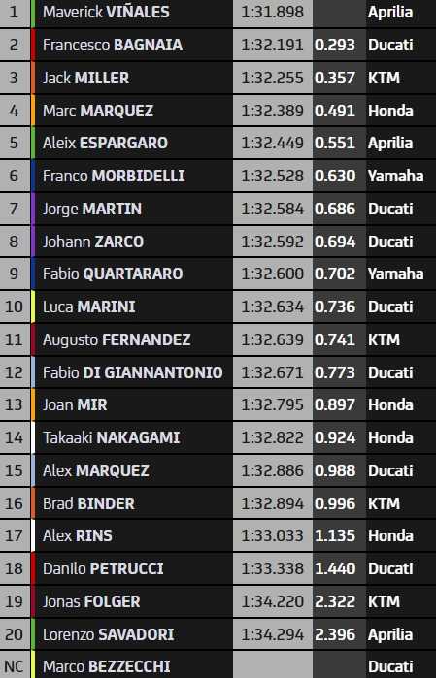Click rider name Maverick VIÑALES

tap(106, 12)
